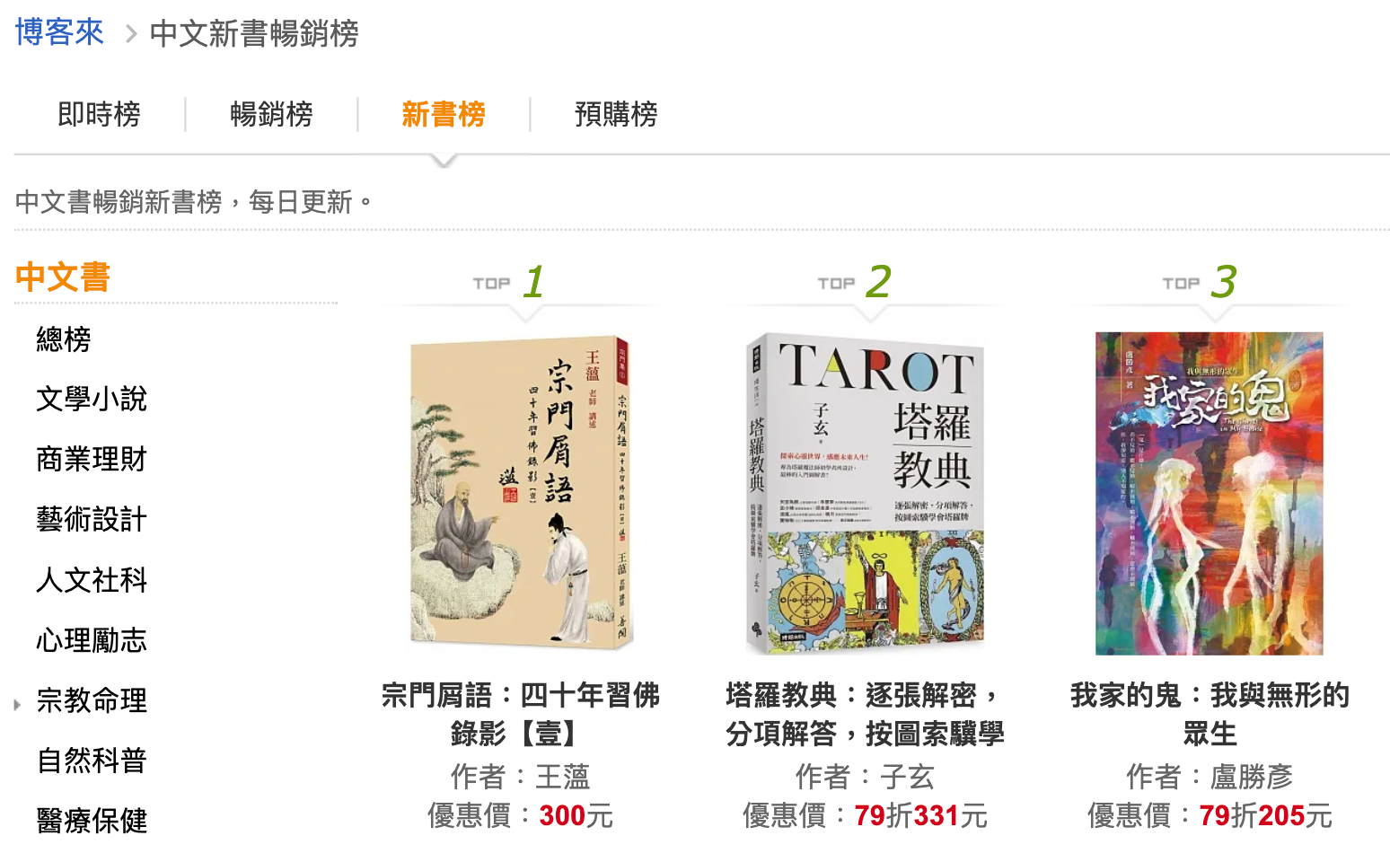Open author link 王薀
Screen dimensions: 1390x862
click(x=563, y=777)
